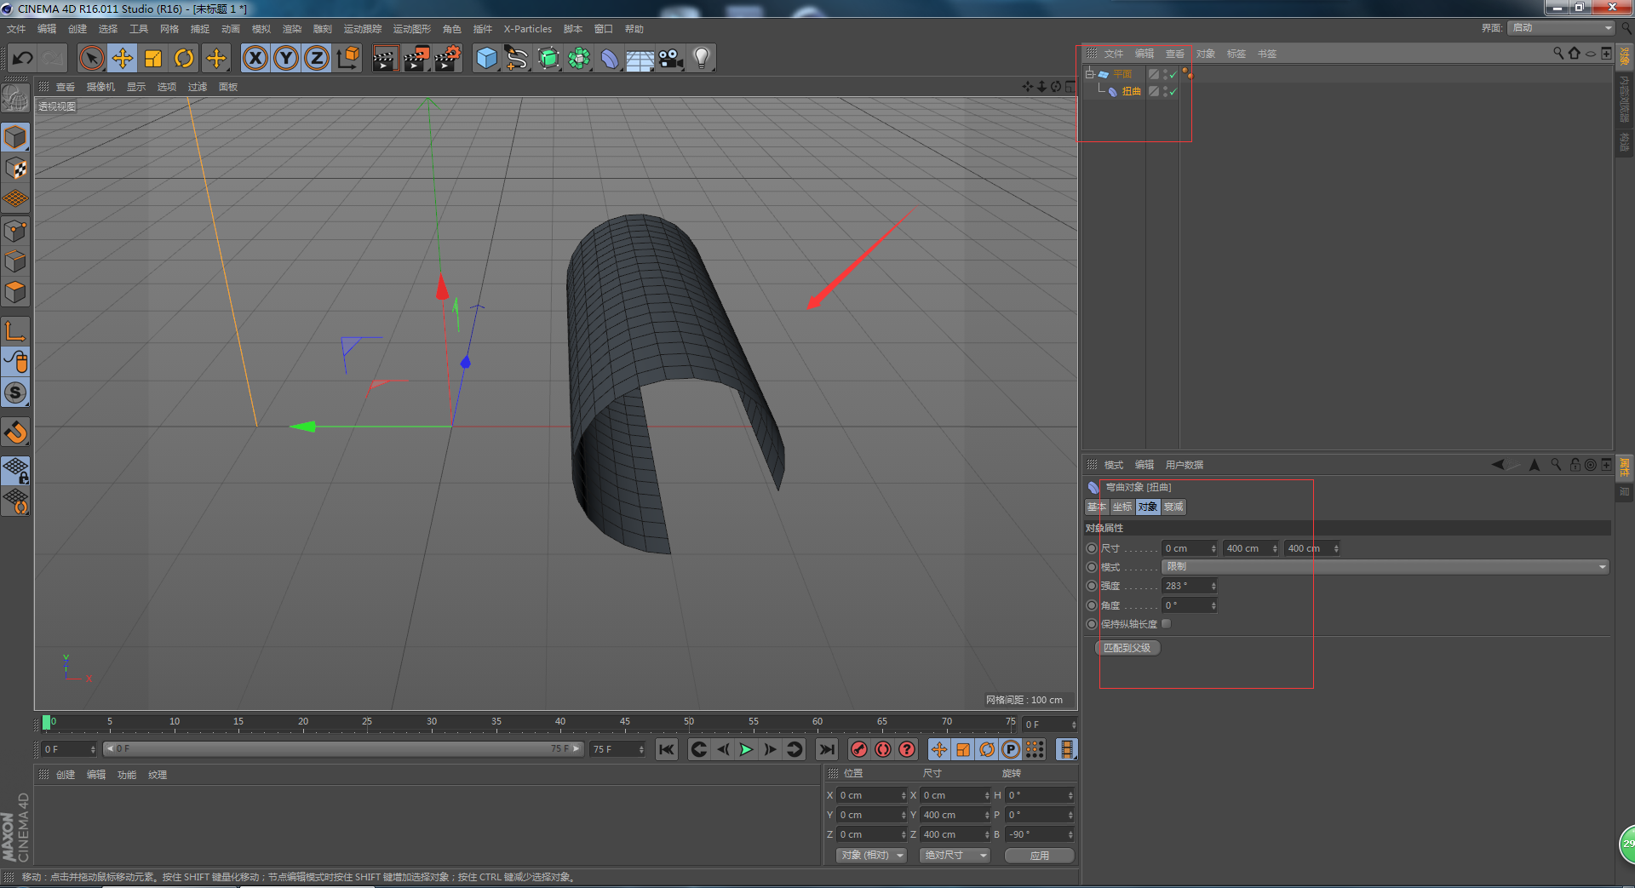This screenshot has height=888, width=1635.
Task: Select the 扭曲 deformer in object tree
Action: click(1131, 91)
